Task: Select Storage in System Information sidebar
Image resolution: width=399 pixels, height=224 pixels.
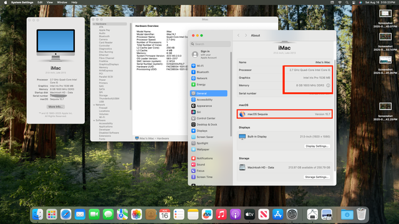Action: pos(103,95)
